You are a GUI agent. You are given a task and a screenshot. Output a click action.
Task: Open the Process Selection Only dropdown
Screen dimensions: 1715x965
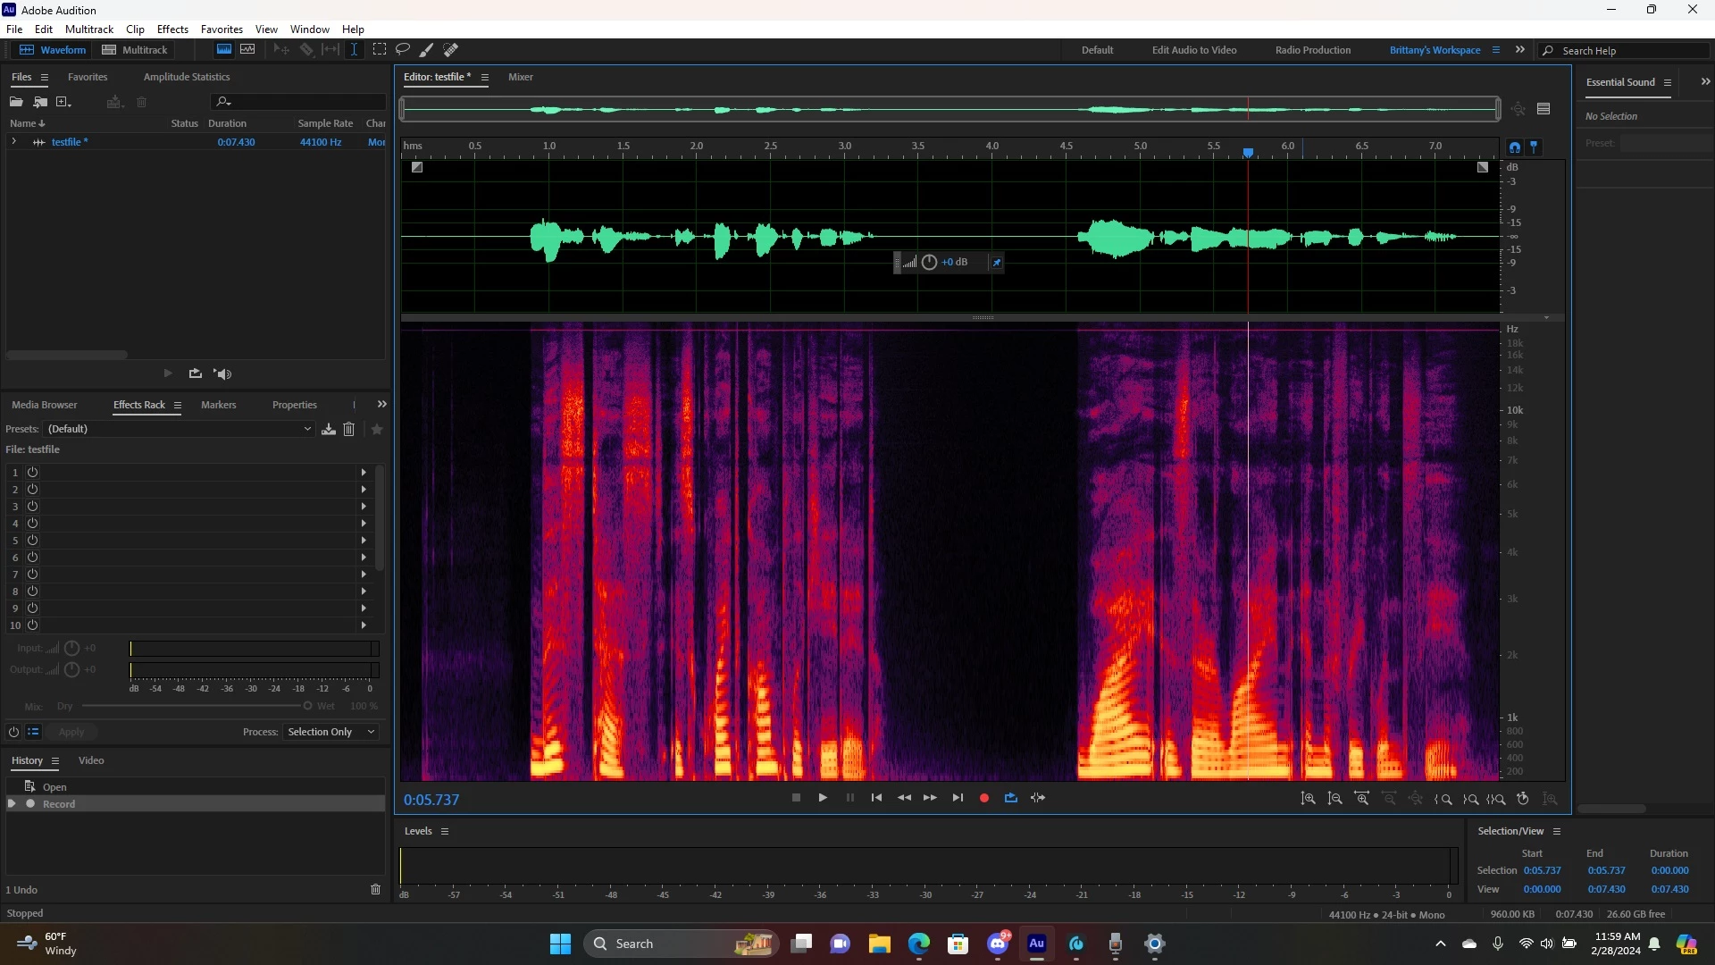(330, 732)
